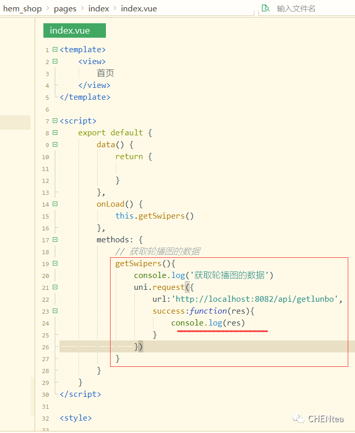Viewport: 355px width, 433px height.
Task: Collapse uni.request block on line 21
Action: 55,287
